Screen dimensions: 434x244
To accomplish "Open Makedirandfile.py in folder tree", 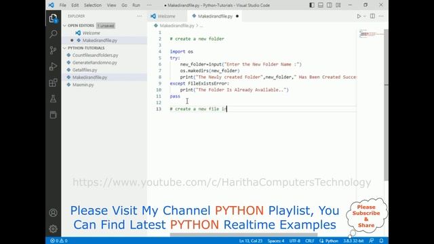I will point(90,77).
